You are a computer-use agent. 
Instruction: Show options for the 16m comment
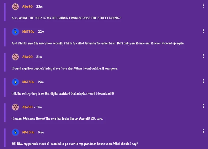pyautogui.click(x=203, y=131)
